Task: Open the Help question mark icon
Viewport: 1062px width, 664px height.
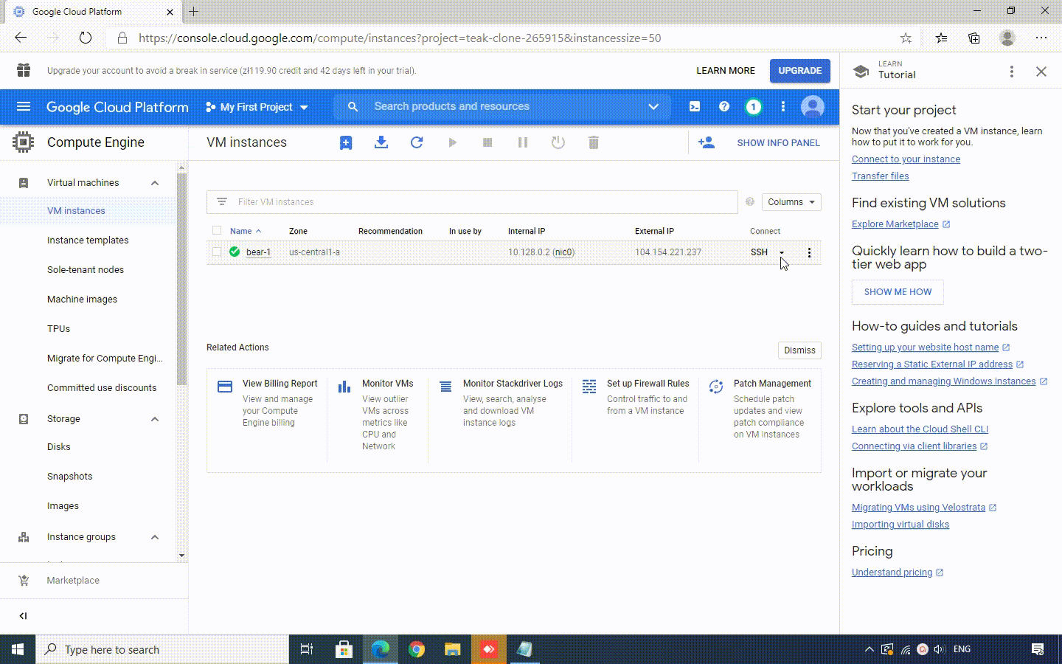Action: [x=724, y=106]
